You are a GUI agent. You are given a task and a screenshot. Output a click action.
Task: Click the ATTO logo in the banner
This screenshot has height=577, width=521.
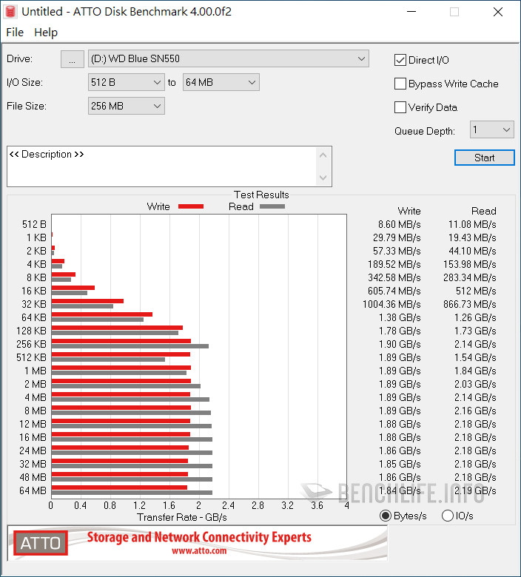click(x=41, y=543)
